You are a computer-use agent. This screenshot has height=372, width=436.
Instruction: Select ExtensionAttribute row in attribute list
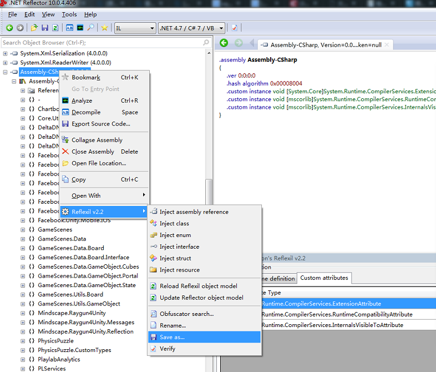click(349, 304)
